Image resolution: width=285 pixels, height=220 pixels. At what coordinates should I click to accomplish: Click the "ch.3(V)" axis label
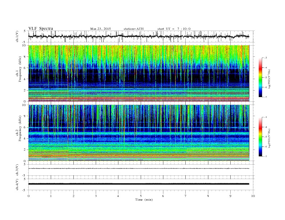point(17,170)
